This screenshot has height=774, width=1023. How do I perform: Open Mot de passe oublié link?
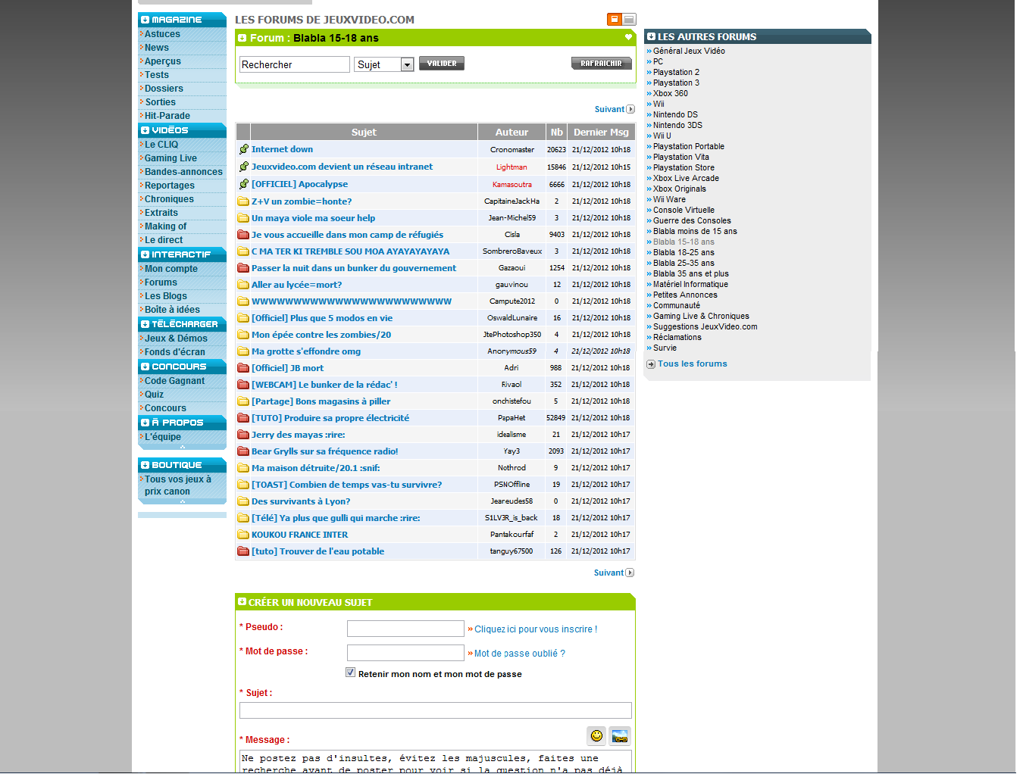pyautogui.click(x=520, y=654)
